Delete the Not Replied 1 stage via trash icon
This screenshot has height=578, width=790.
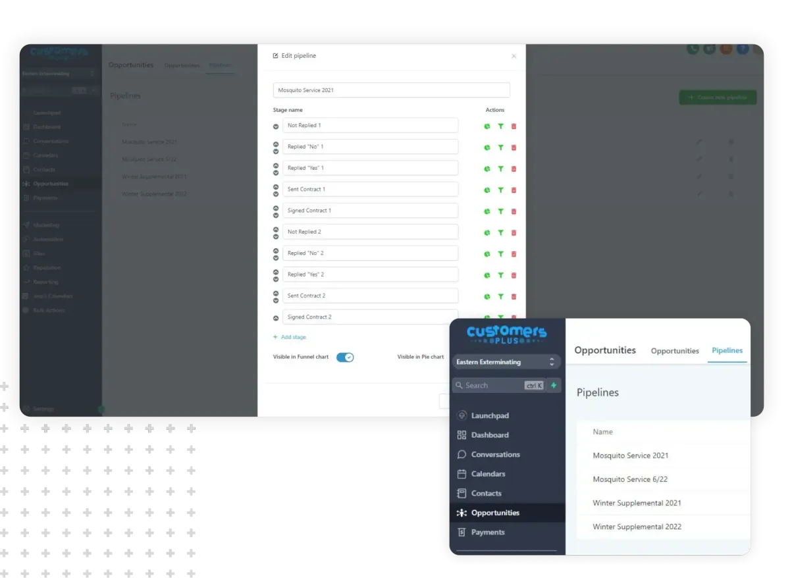coord(513,126)
